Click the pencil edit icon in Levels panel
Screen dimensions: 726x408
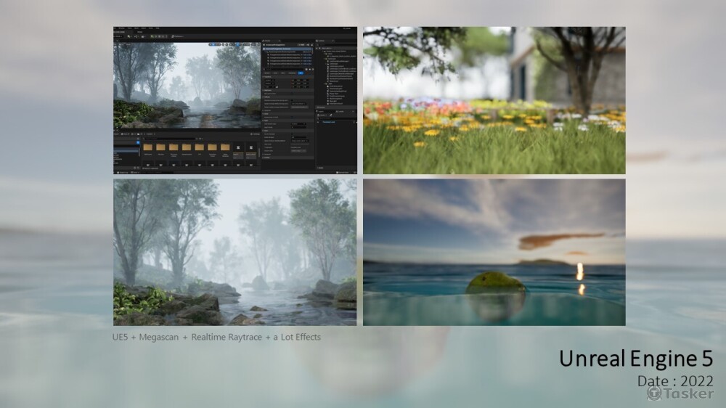click(332, 113)
